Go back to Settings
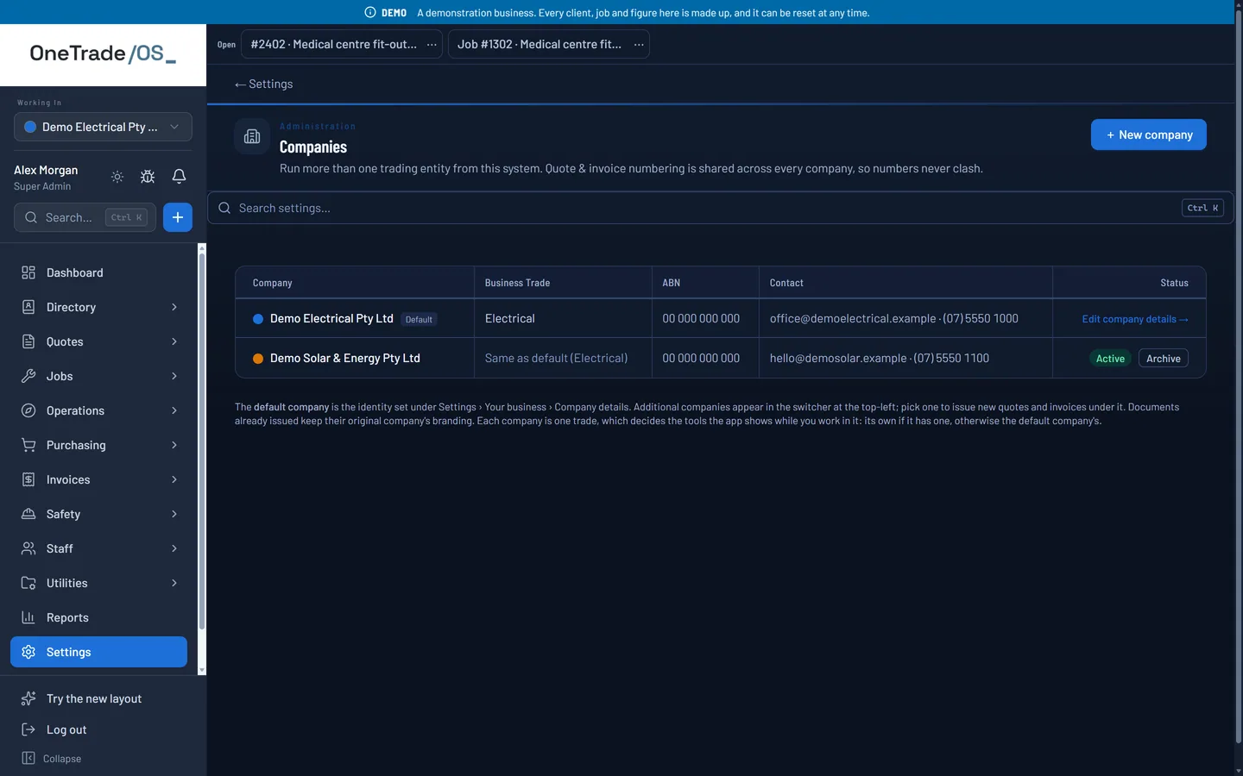Viewport: 1243px width, 776px height. tap(263, 84)
